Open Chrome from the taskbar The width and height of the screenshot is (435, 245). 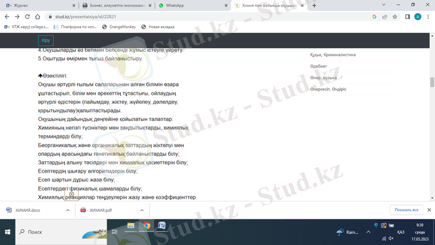click(146, 225)
